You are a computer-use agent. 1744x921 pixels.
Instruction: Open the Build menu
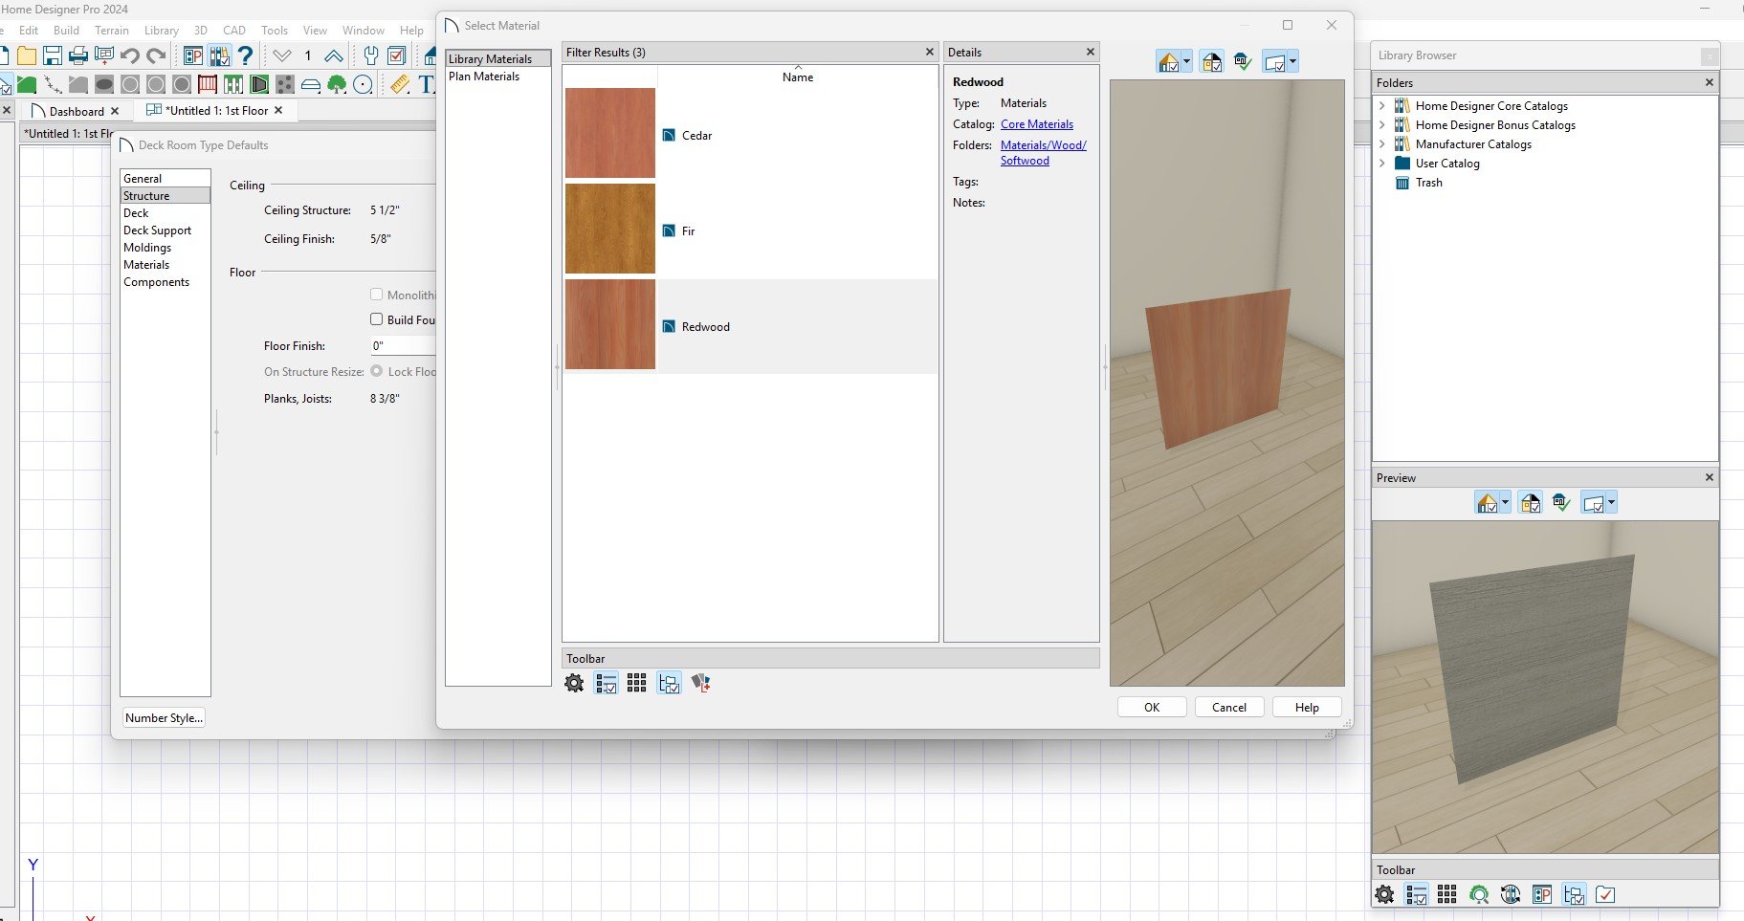[66, 31]
